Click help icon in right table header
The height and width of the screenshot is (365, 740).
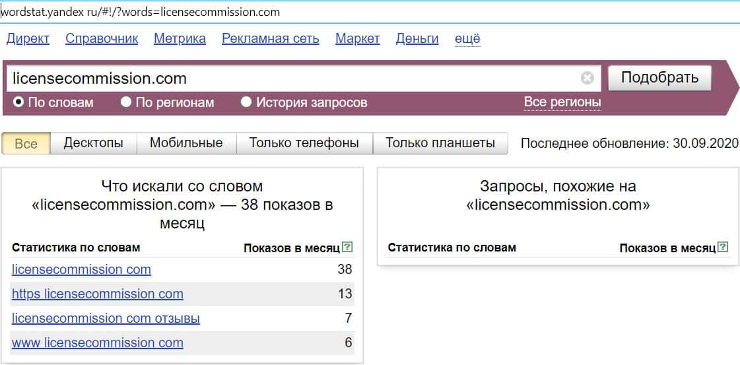(x=723, y=248)
